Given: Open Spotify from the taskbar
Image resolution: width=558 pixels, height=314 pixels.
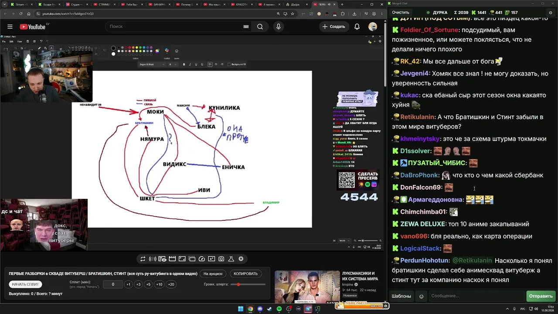Looking at the screenshot, I should (279, 309).
